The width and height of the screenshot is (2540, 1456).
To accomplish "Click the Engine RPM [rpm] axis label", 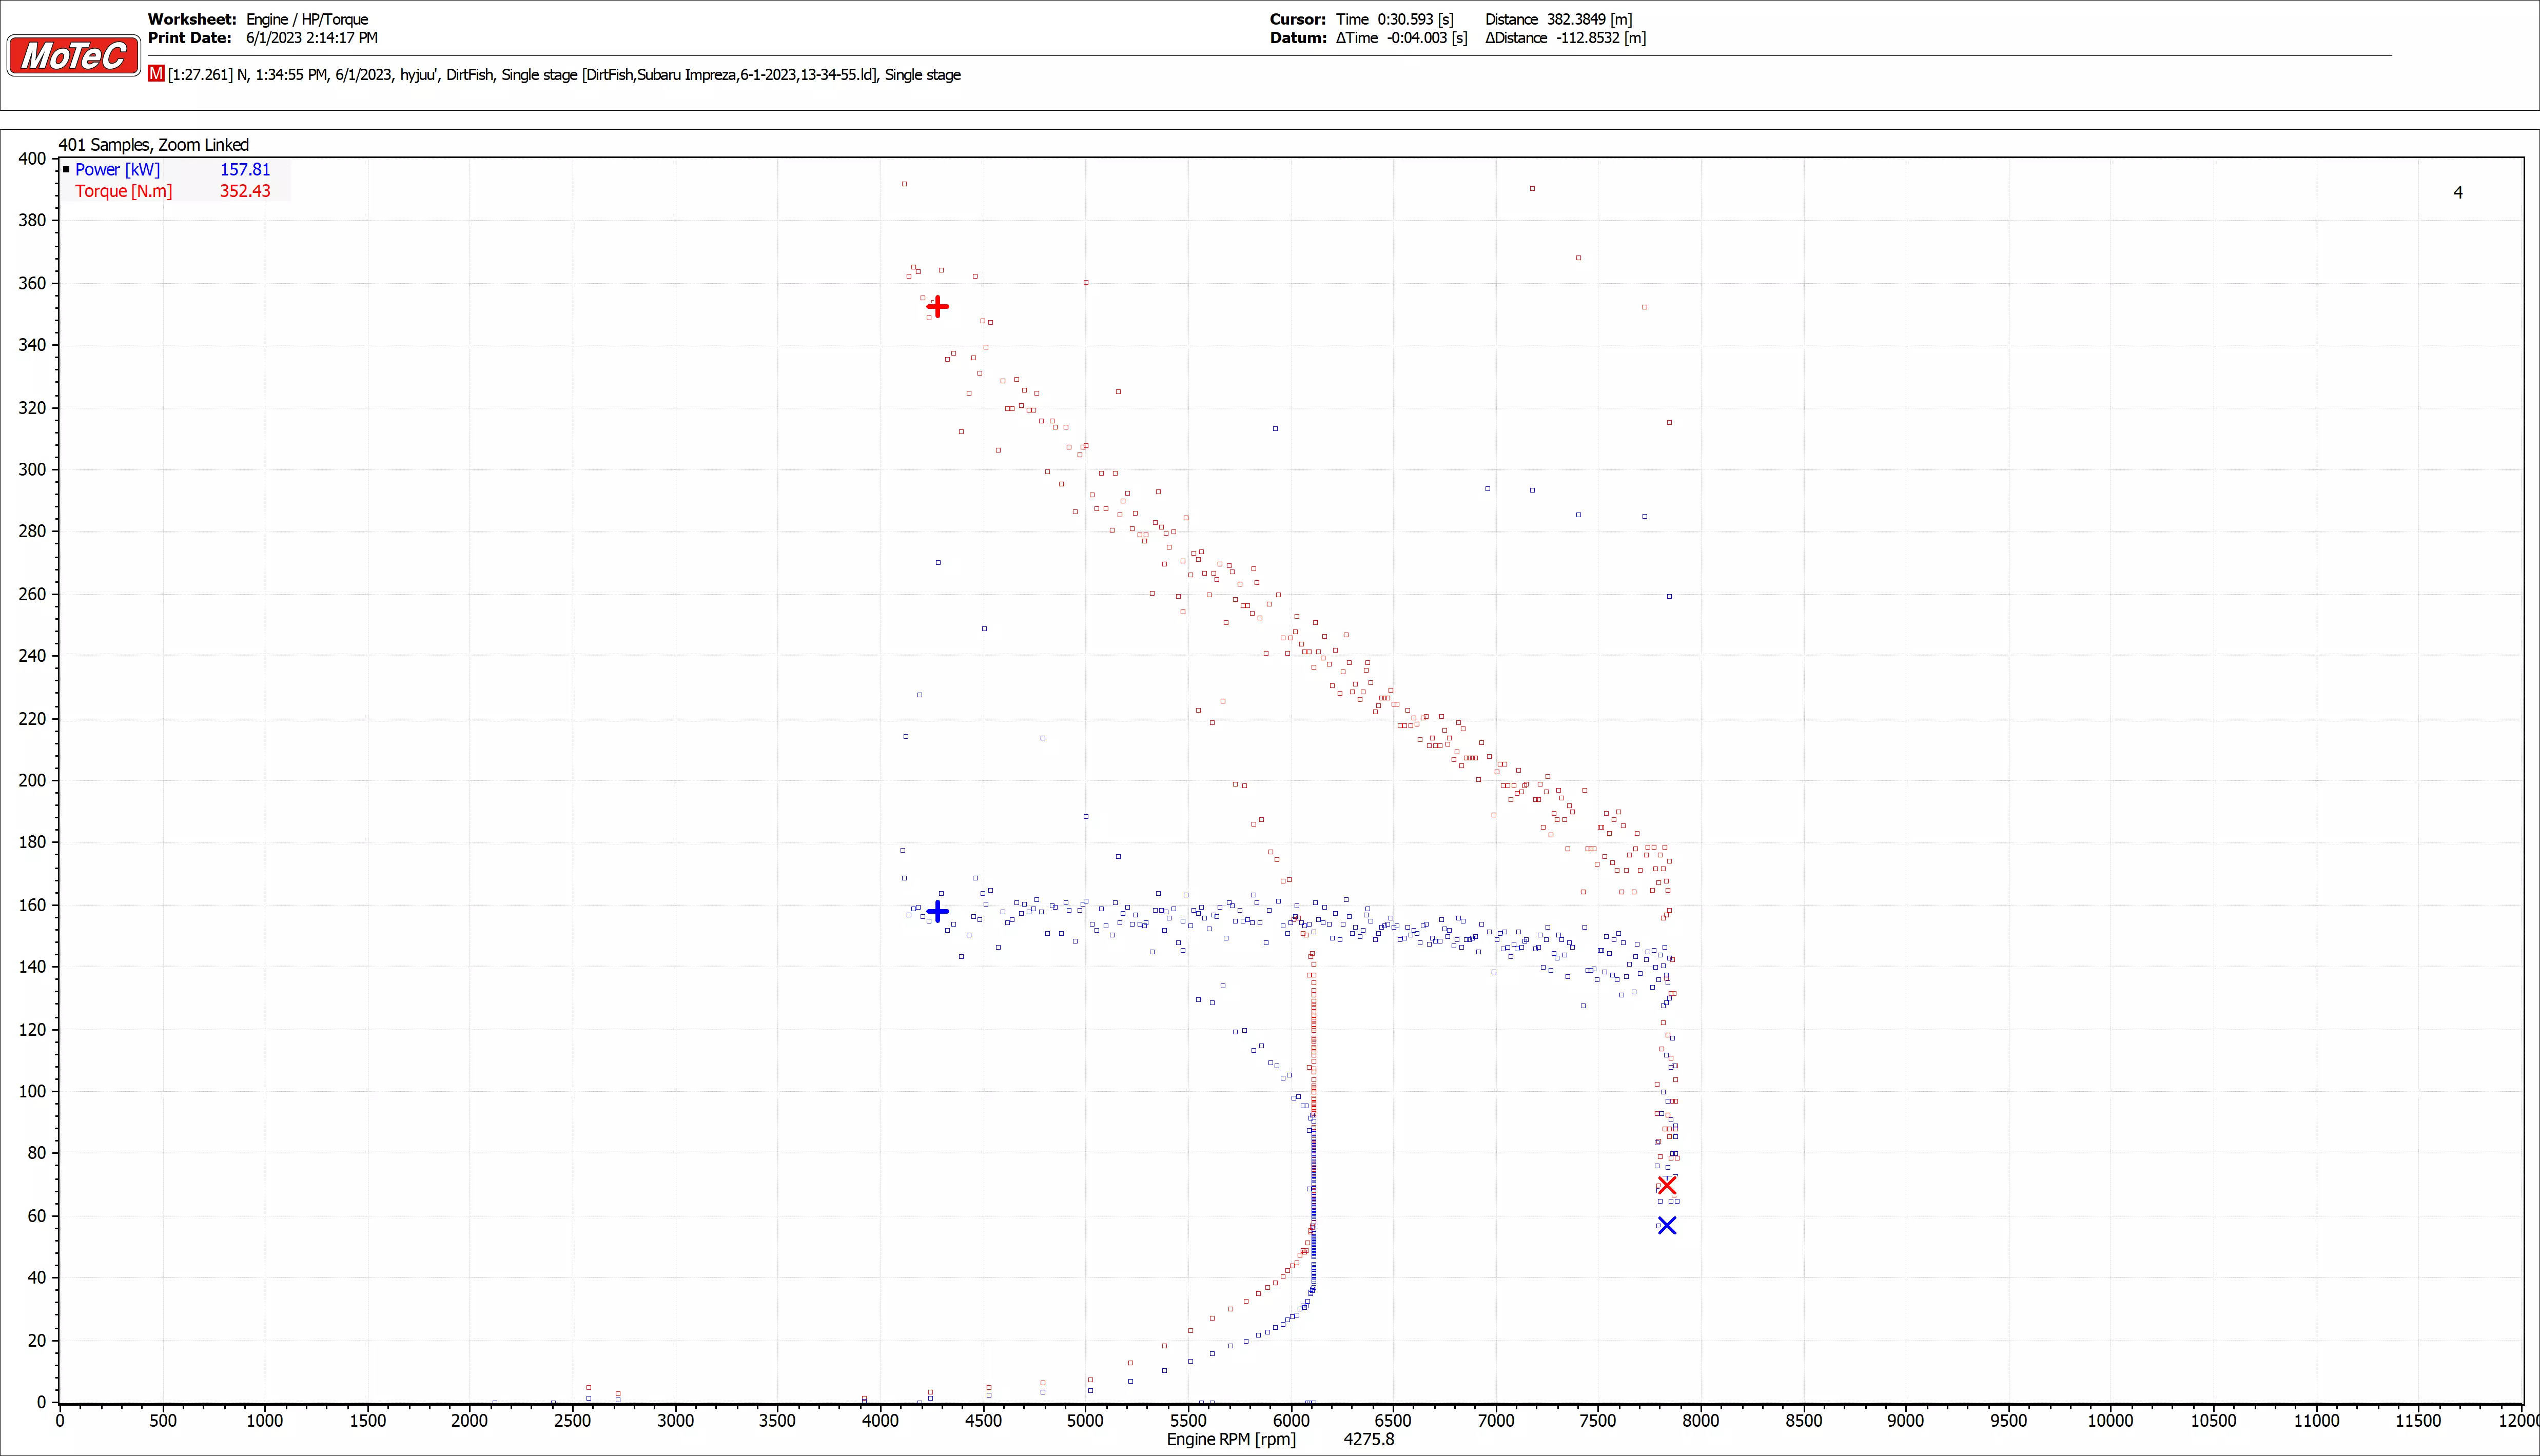I will click(x=1231, y=1439).
